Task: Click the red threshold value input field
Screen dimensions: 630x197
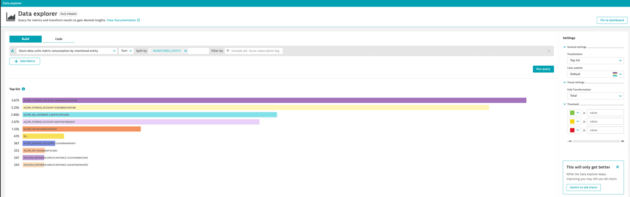Action: (605, 130)
